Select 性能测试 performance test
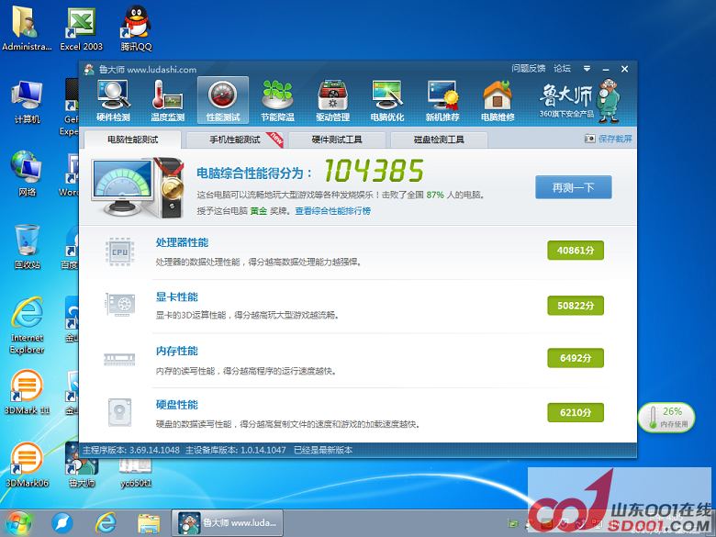Screen dimensions: 716x537 point(223,100)
